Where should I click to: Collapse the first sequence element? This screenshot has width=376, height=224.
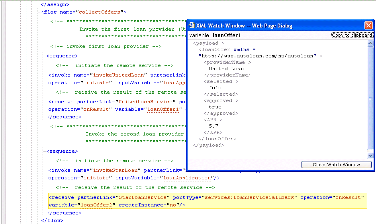(44, 56)
